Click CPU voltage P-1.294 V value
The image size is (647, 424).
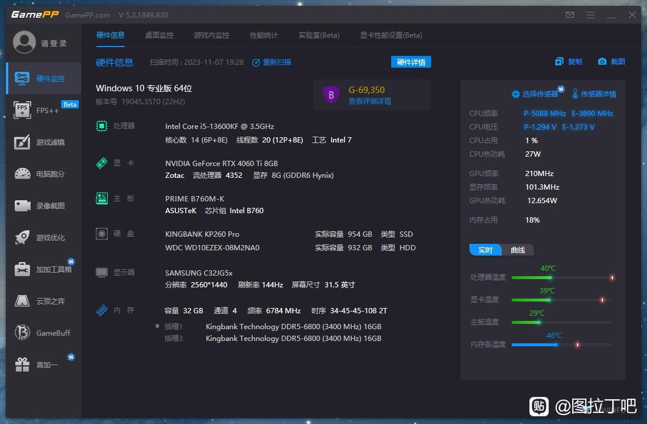pos(540,127)
